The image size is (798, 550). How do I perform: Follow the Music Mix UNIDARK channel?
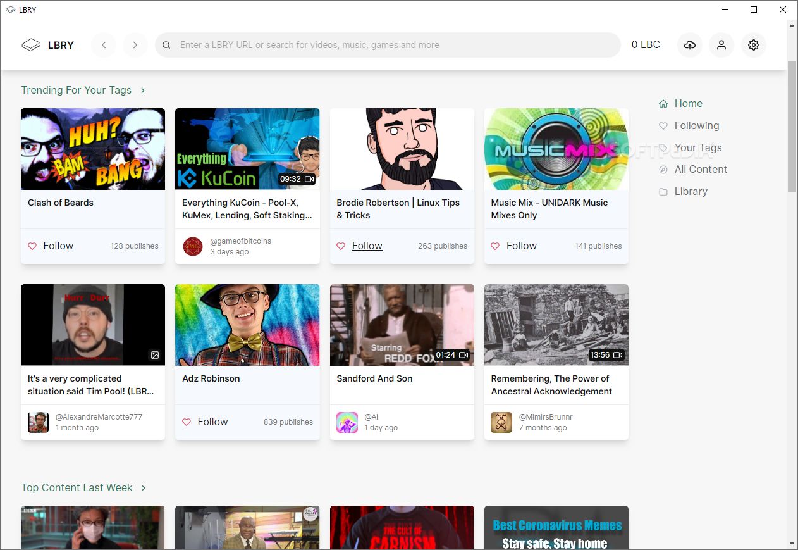pyautogui.click(x=514, y=246)
